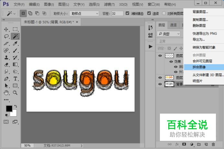Open the 滤镜(T) menu
This screenshot has width=224, height=149.
pyautogui.click(x=109, y=5)
